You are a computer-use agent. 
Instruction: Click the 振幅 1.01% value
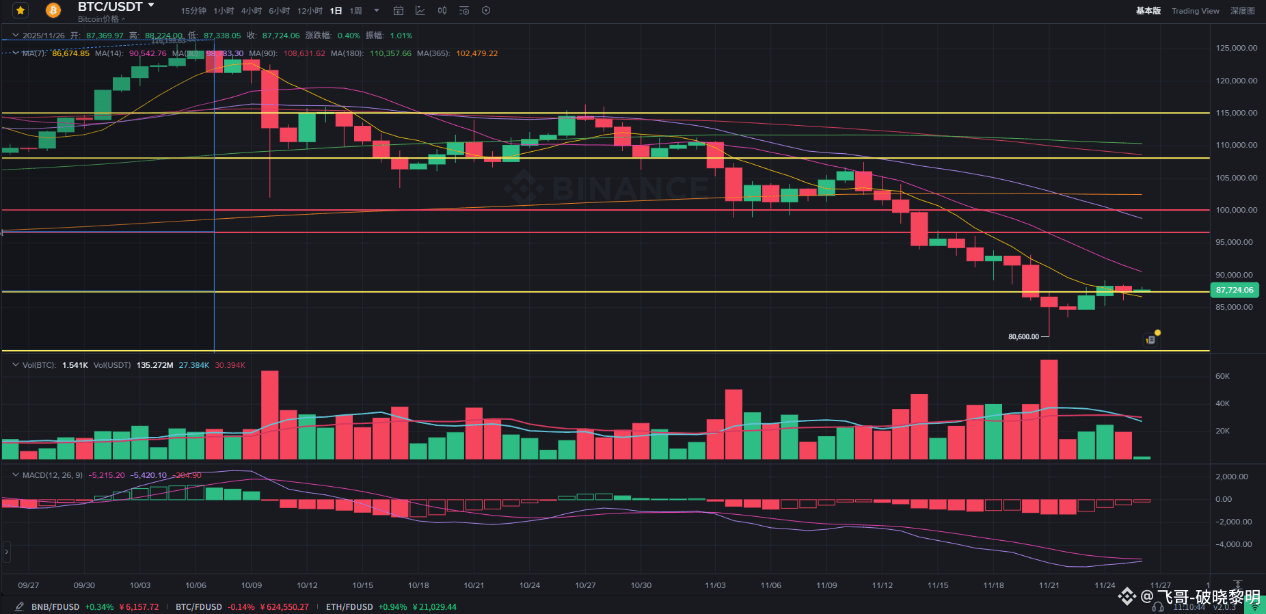click(401, 36)
